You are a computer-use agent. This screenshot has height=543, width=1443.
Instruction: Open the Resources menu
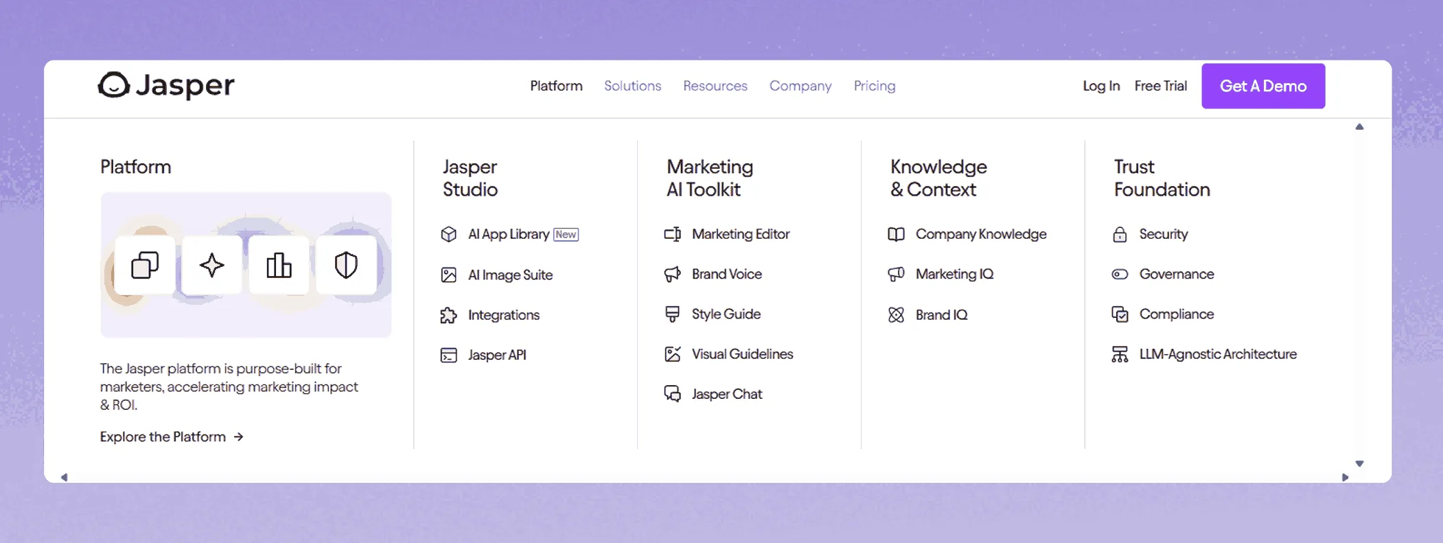(715, 86)
